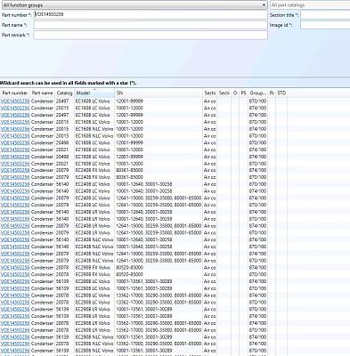Open VOE14503256 link for EC240B FX group 870/100
This screenshot has height=356, width=350.
[15, 177]
